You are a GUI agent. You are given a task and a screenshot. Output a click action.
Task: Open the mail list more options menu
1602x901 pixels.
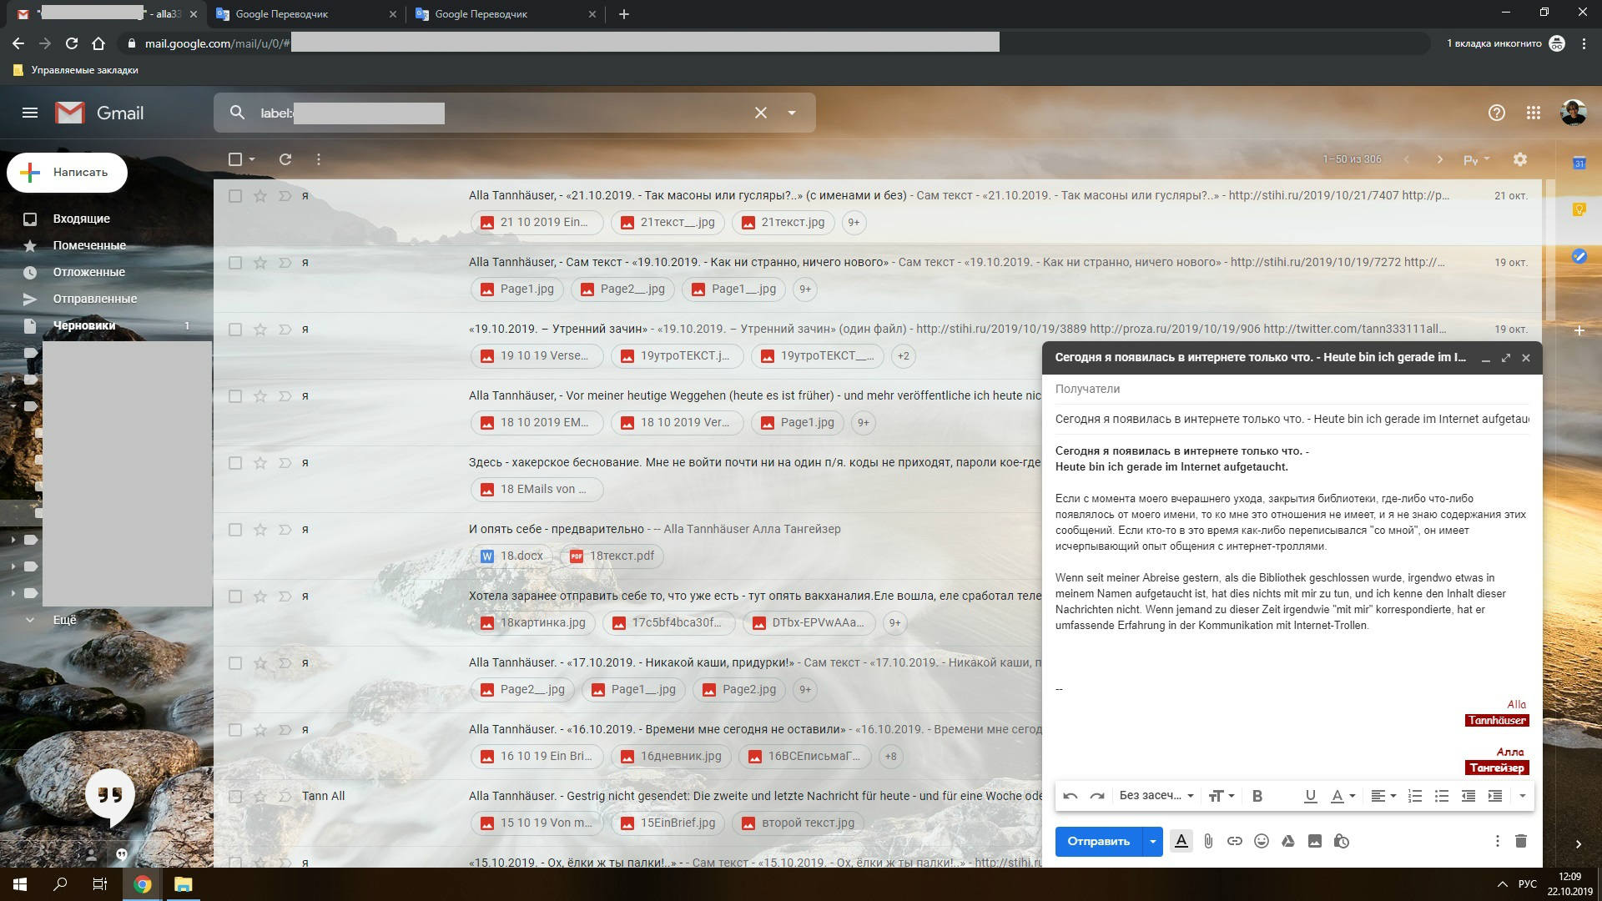pos(319,159)
